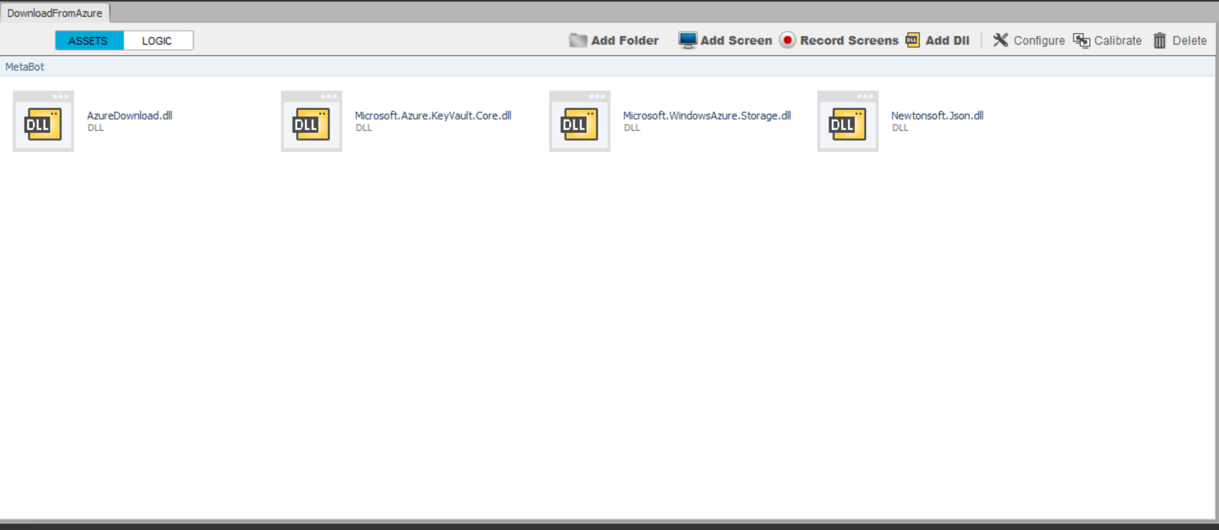The image size is (1219, 530).
Task: Click the Calibrate icon
Action: point(1081,40)
